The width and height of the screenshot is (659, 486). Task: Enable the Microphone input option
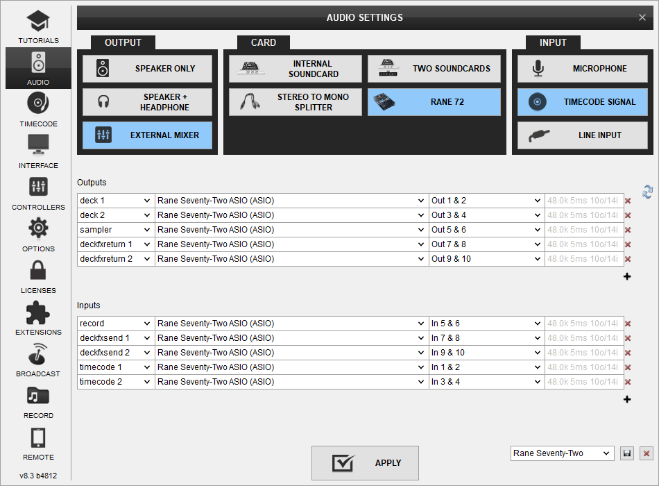click(x=582, y=69)
